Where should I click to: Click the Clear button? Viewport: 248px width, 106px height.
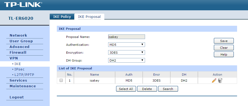click(224, 48)
